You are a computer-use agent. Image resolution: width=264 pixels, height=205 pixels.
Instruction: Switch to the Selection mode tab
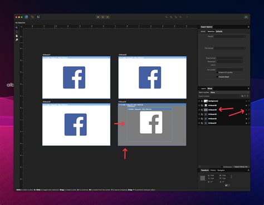(211, 31)
